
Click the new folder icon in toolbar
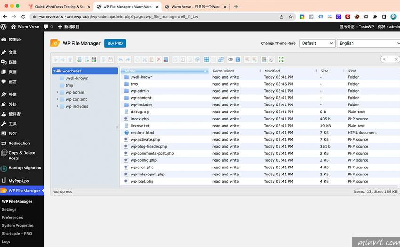(x=79, y=60)
